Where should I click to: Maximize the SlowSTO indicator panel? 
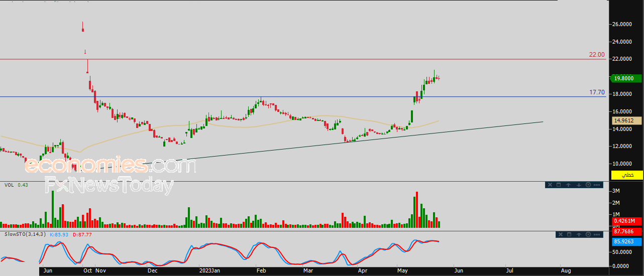pyautogui.click(x=569, y=234)
